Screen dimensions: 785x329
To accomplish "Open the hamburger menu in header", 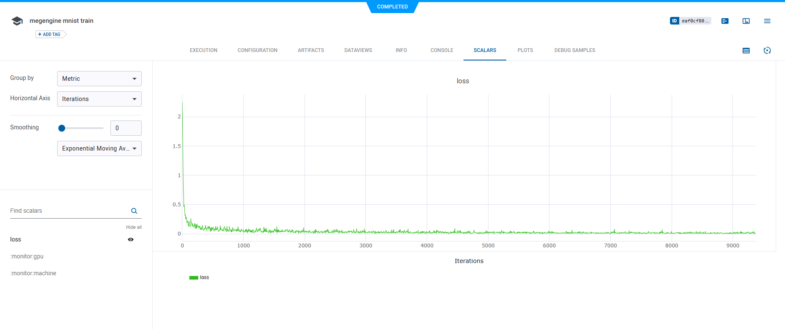I will [767, 21].
